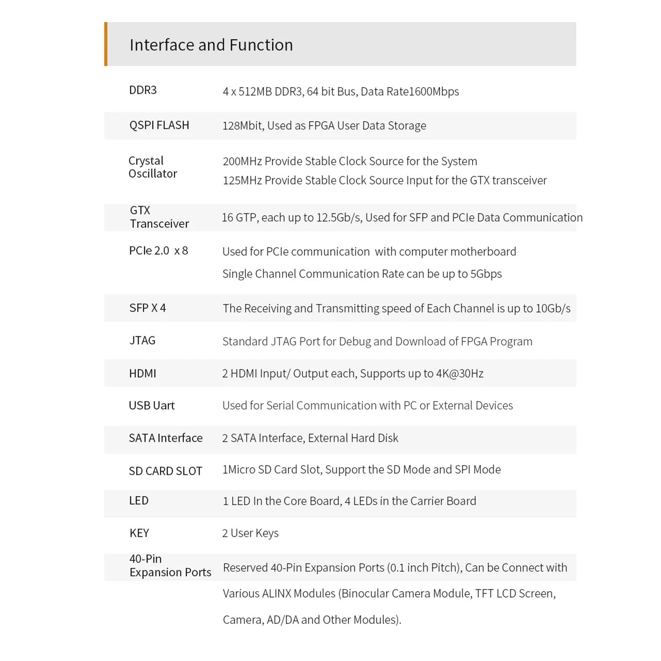Click the JTAG row label
Viewport: 661px width, 661px height.
[x=143, y=340]
